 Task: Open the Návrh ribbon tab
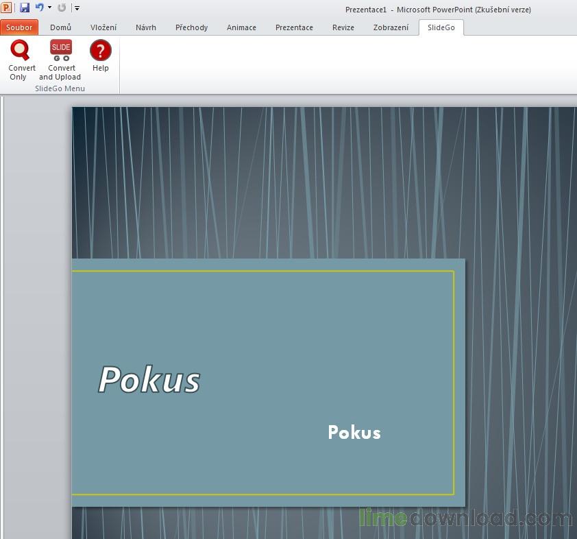click(146, 27)
